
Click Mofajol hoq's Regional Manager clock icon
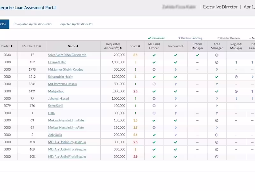(x=236, y=91)
